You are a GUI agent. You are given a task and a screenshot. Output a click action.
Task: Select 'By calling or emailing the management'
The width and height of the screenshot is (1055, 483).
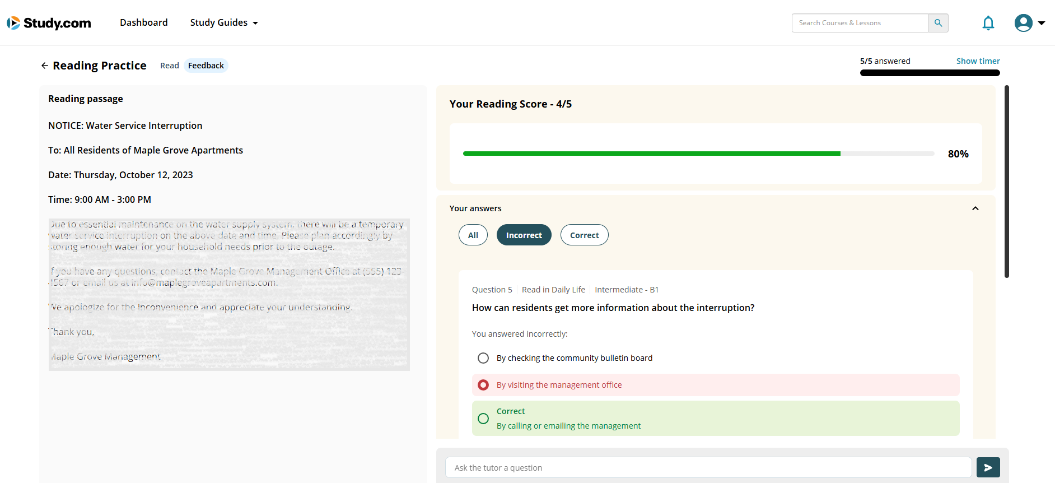point(483,419)
